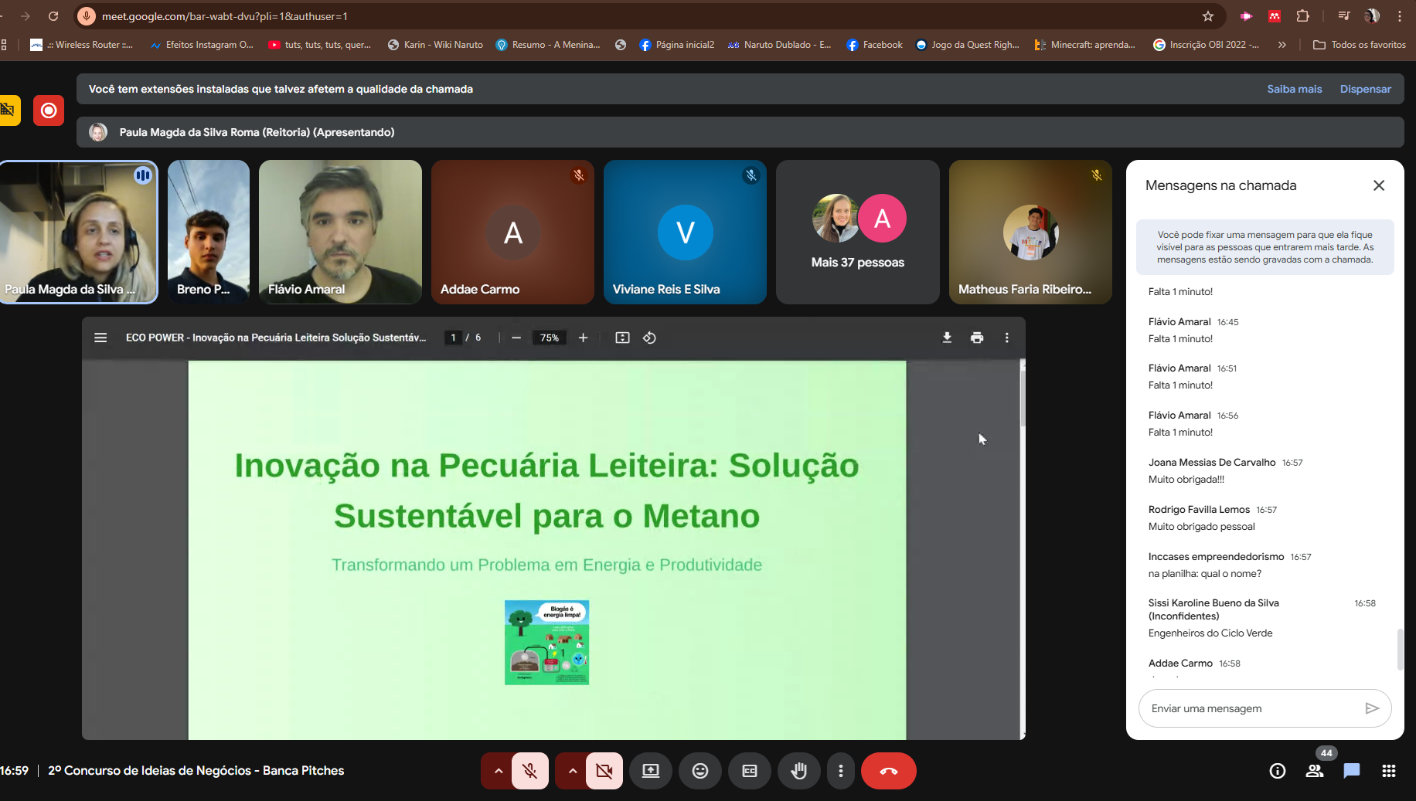Screen dimensions: 1416x801
Task: Toggle closed captions
Action: pos(749,771)
